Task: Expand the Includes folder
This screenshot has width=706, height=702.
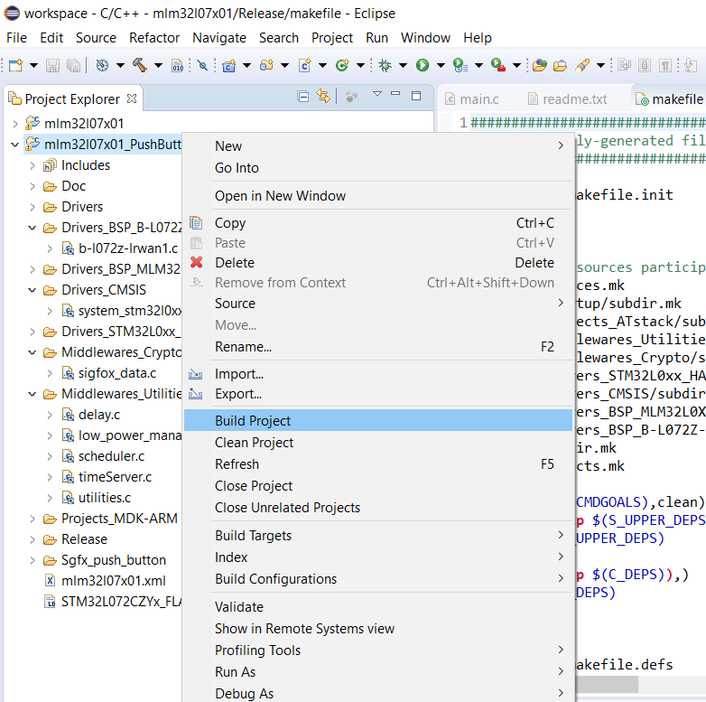Action: tap(33, 165)
